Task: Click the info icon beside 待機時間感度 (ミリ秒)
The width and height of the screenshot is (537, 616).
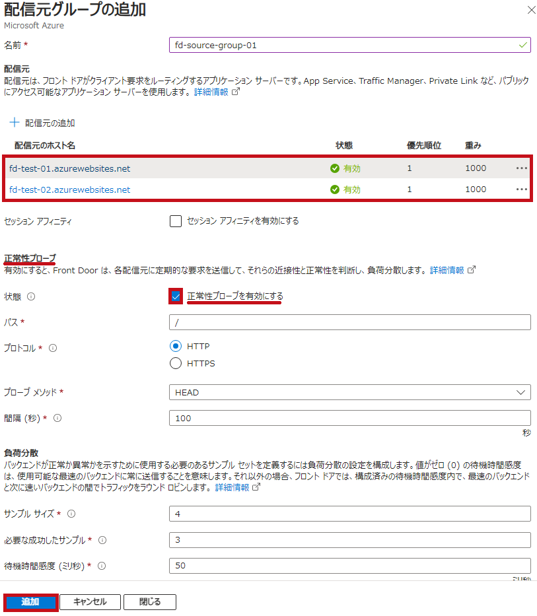Action: point(102,566)
